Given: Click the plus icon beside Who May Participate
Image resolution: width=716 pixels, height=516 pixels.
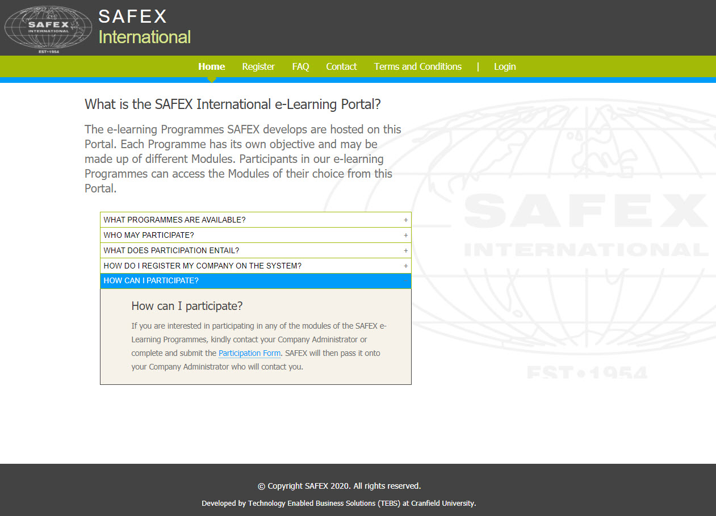Looking at the screenshot, I should pos(405,235).
